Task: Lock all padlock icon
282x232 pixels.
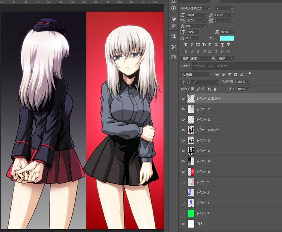Action: pyautogui.click(x=215, y=89)
